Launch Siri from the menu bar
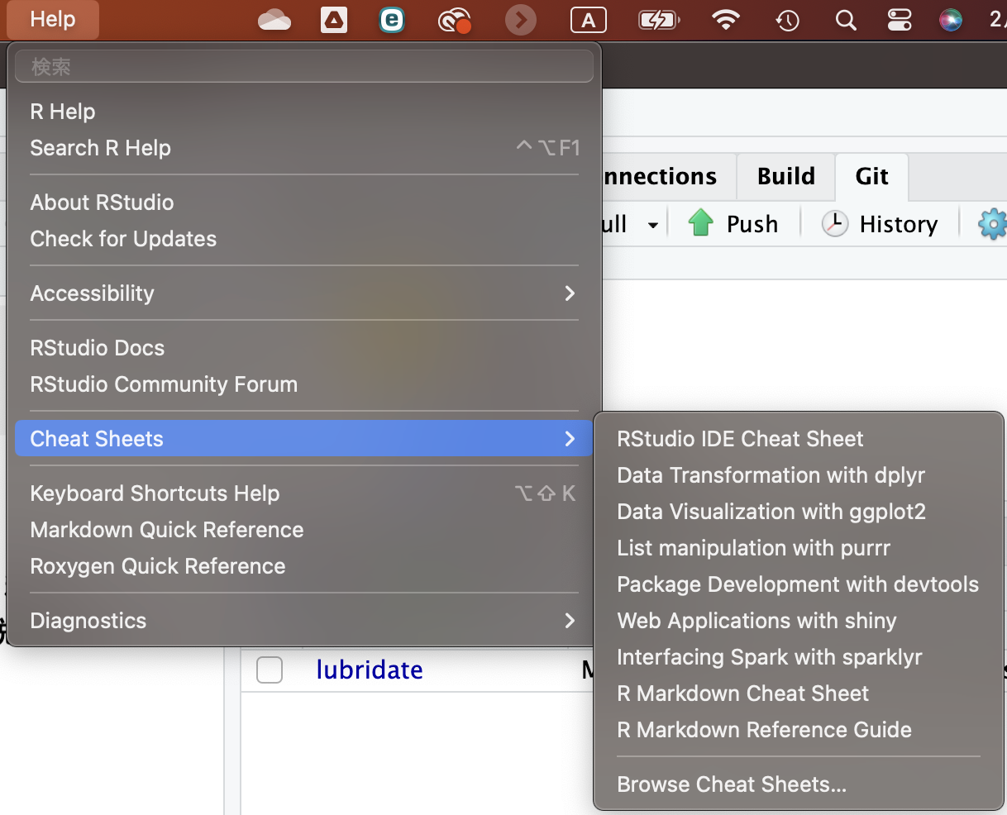 [x=951, y=20]
